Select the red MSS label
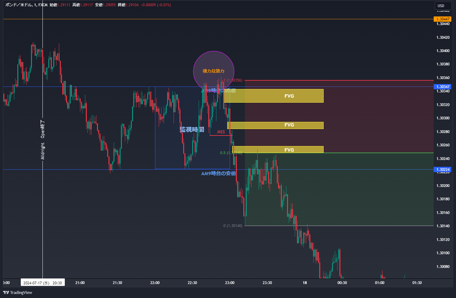 pyautogui.click(x=221, y=132)
